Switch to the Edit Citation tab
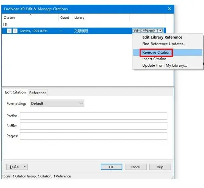Screen dimensions: 204x188 point(15,92)
